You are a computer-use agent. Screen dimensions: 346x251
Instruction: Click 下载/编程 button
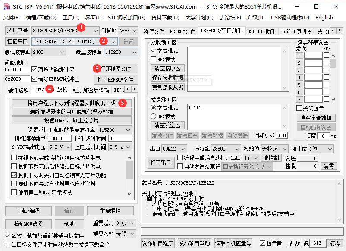pos(28,211)
